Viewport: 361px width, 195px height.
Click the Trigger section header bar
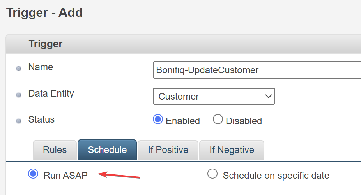tap(184, 44)
